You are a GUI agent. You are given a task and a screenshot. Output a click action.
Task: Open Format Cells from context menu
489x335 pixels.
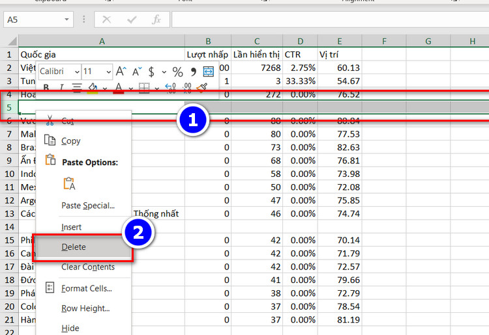83,288
